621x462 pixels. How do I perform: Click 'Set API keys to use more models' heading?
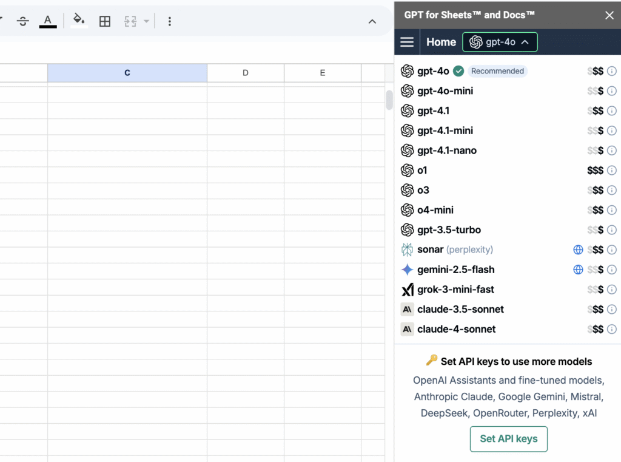(516, 361)
